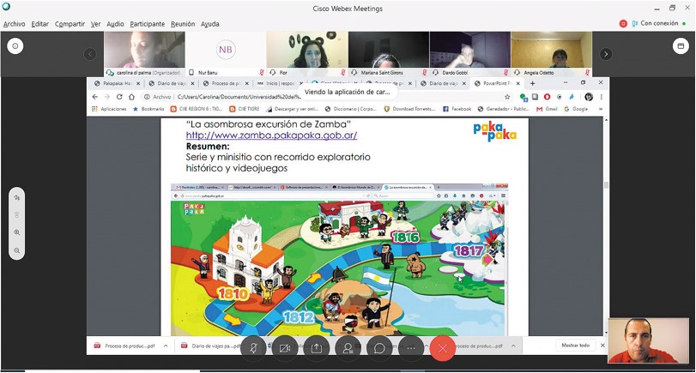Open the Audio menu
The image size is (696, 373).
click(115, 24)
